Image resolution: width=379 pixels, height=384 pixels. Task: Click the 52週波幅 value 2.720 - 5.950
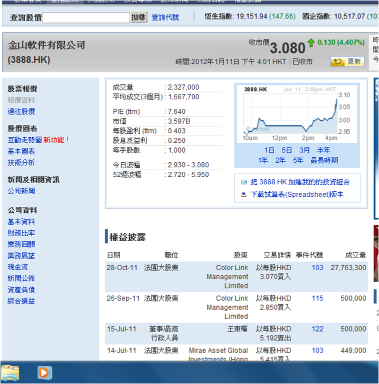(188, 175)
